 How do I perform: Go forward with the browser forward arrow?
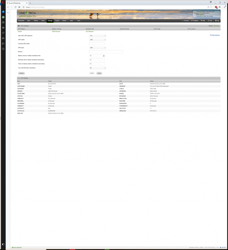tap(11, 7)
